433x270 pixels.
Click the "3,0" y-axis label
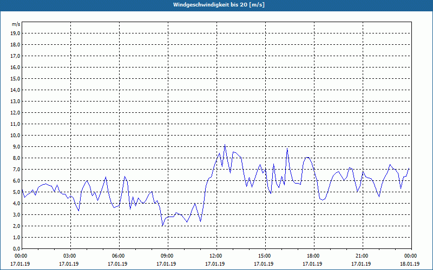[x=16, y=214]
